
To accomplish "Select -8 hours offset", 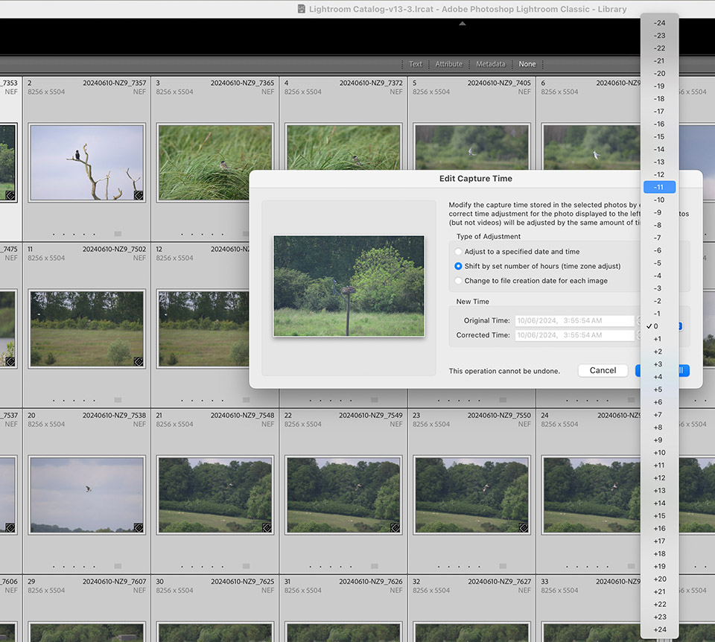I will [659, 225].
